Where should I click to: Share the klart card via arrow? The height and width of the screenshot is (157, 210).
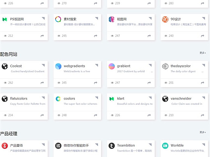point(149,115)
